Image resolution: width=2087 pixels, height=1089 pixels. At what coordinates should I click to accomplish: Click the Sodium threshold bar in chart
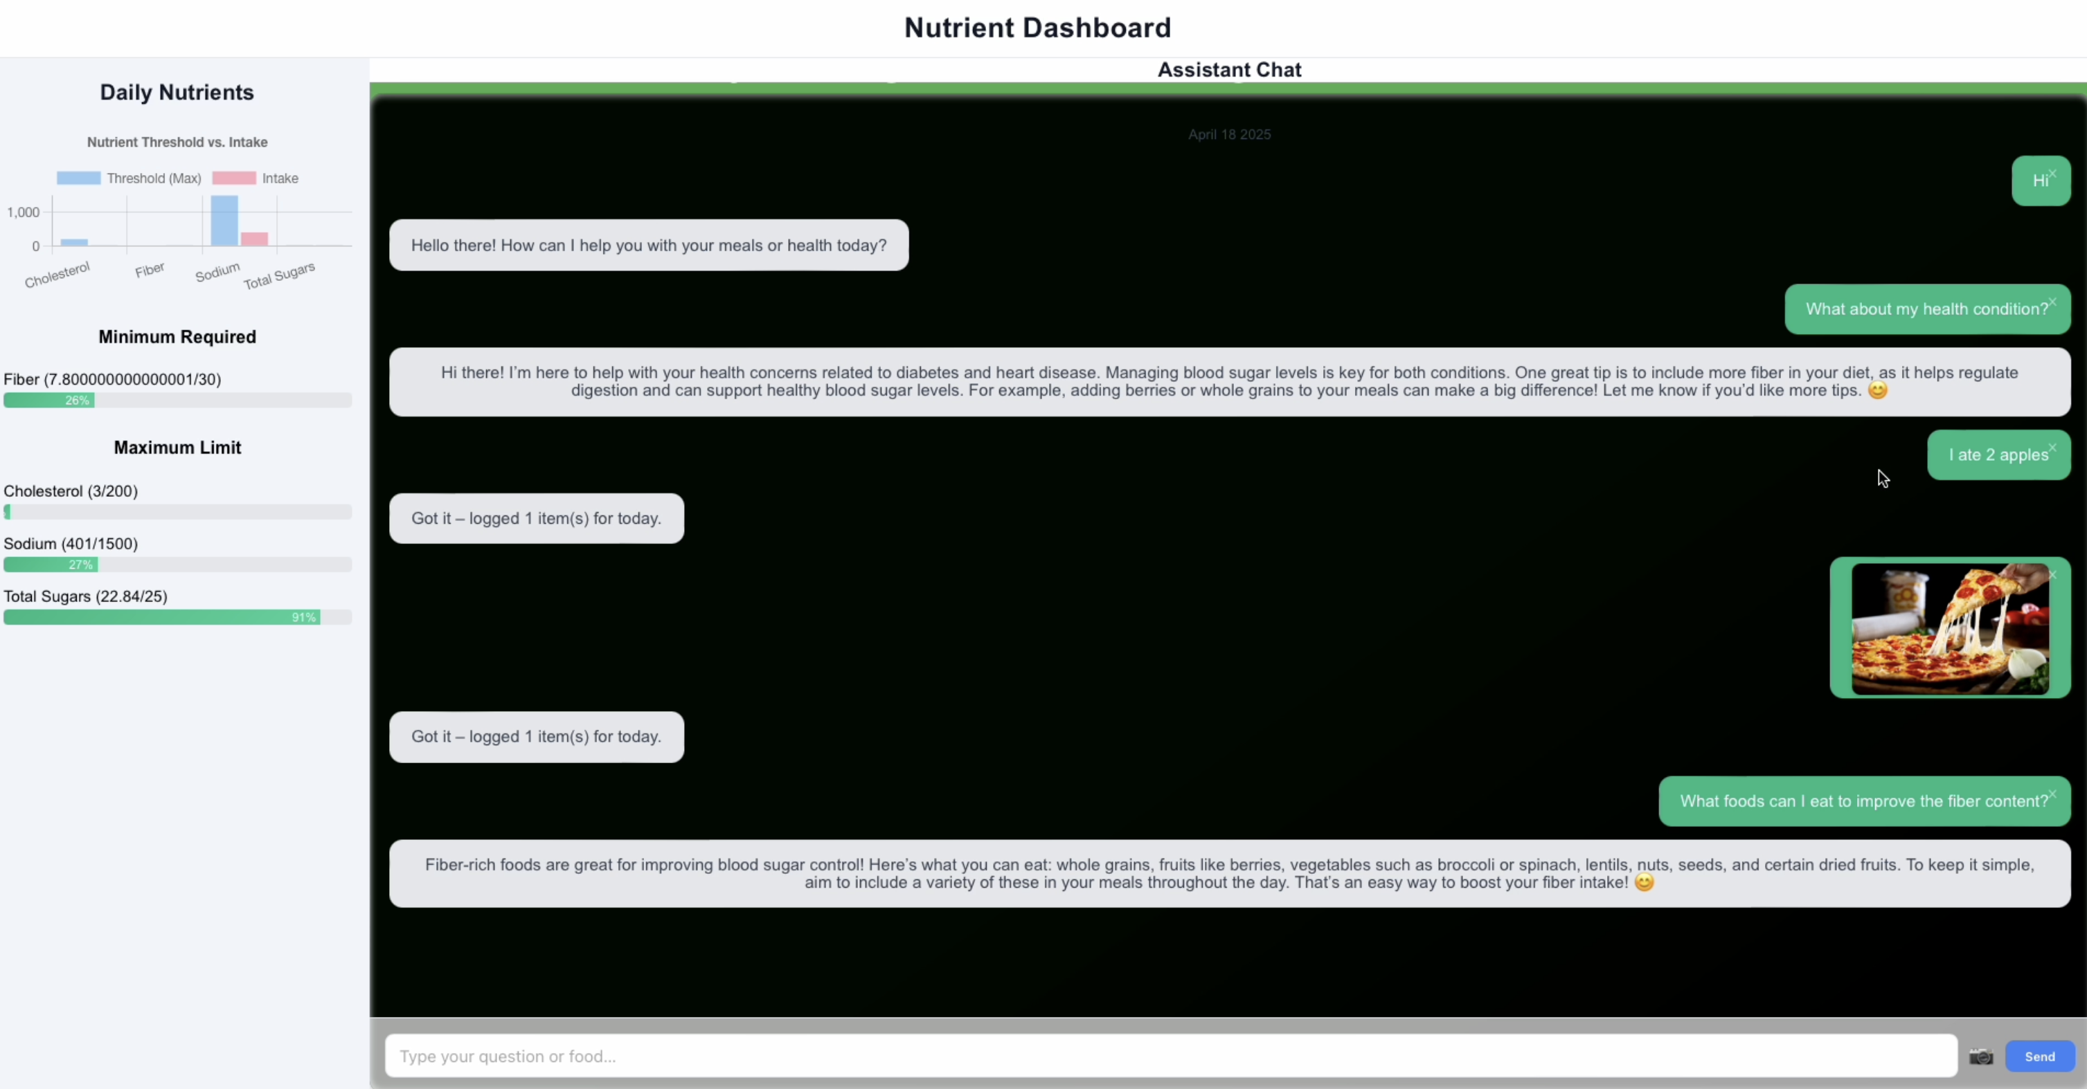[x=224, y=220]
